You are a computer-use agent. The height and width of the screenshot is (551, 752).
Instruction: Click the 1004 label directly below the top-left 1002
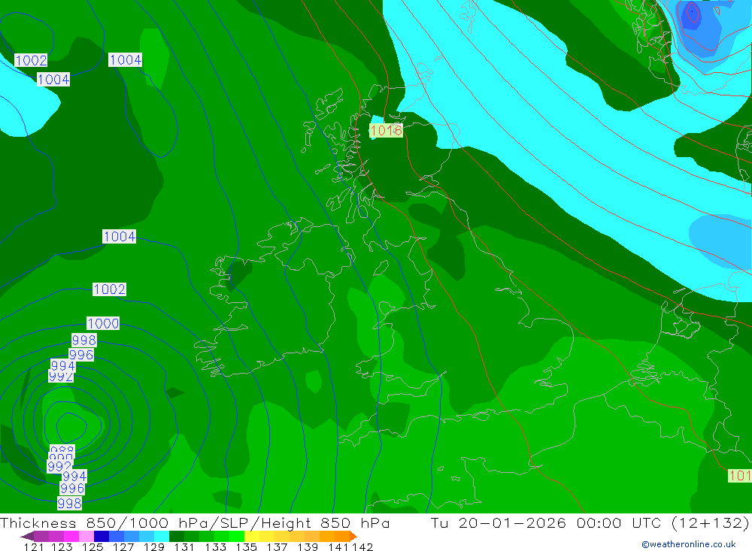pos(53,79)
